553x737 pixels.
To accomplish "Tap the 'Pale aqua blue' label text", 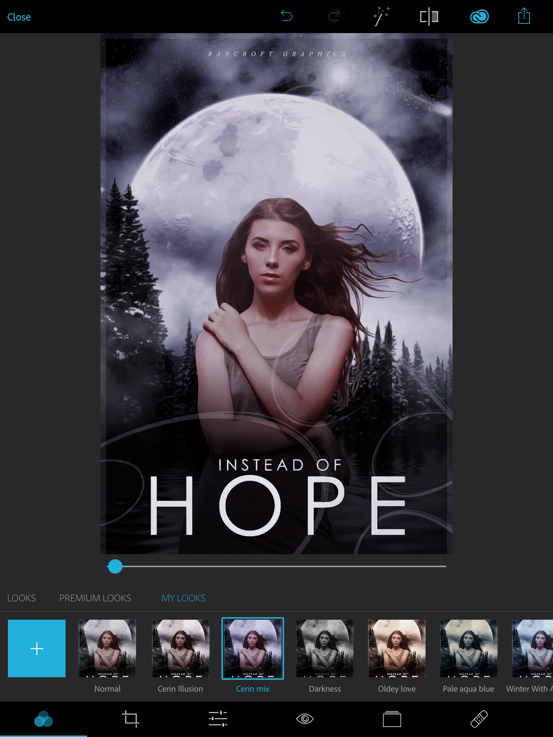I will coord(469,689).
